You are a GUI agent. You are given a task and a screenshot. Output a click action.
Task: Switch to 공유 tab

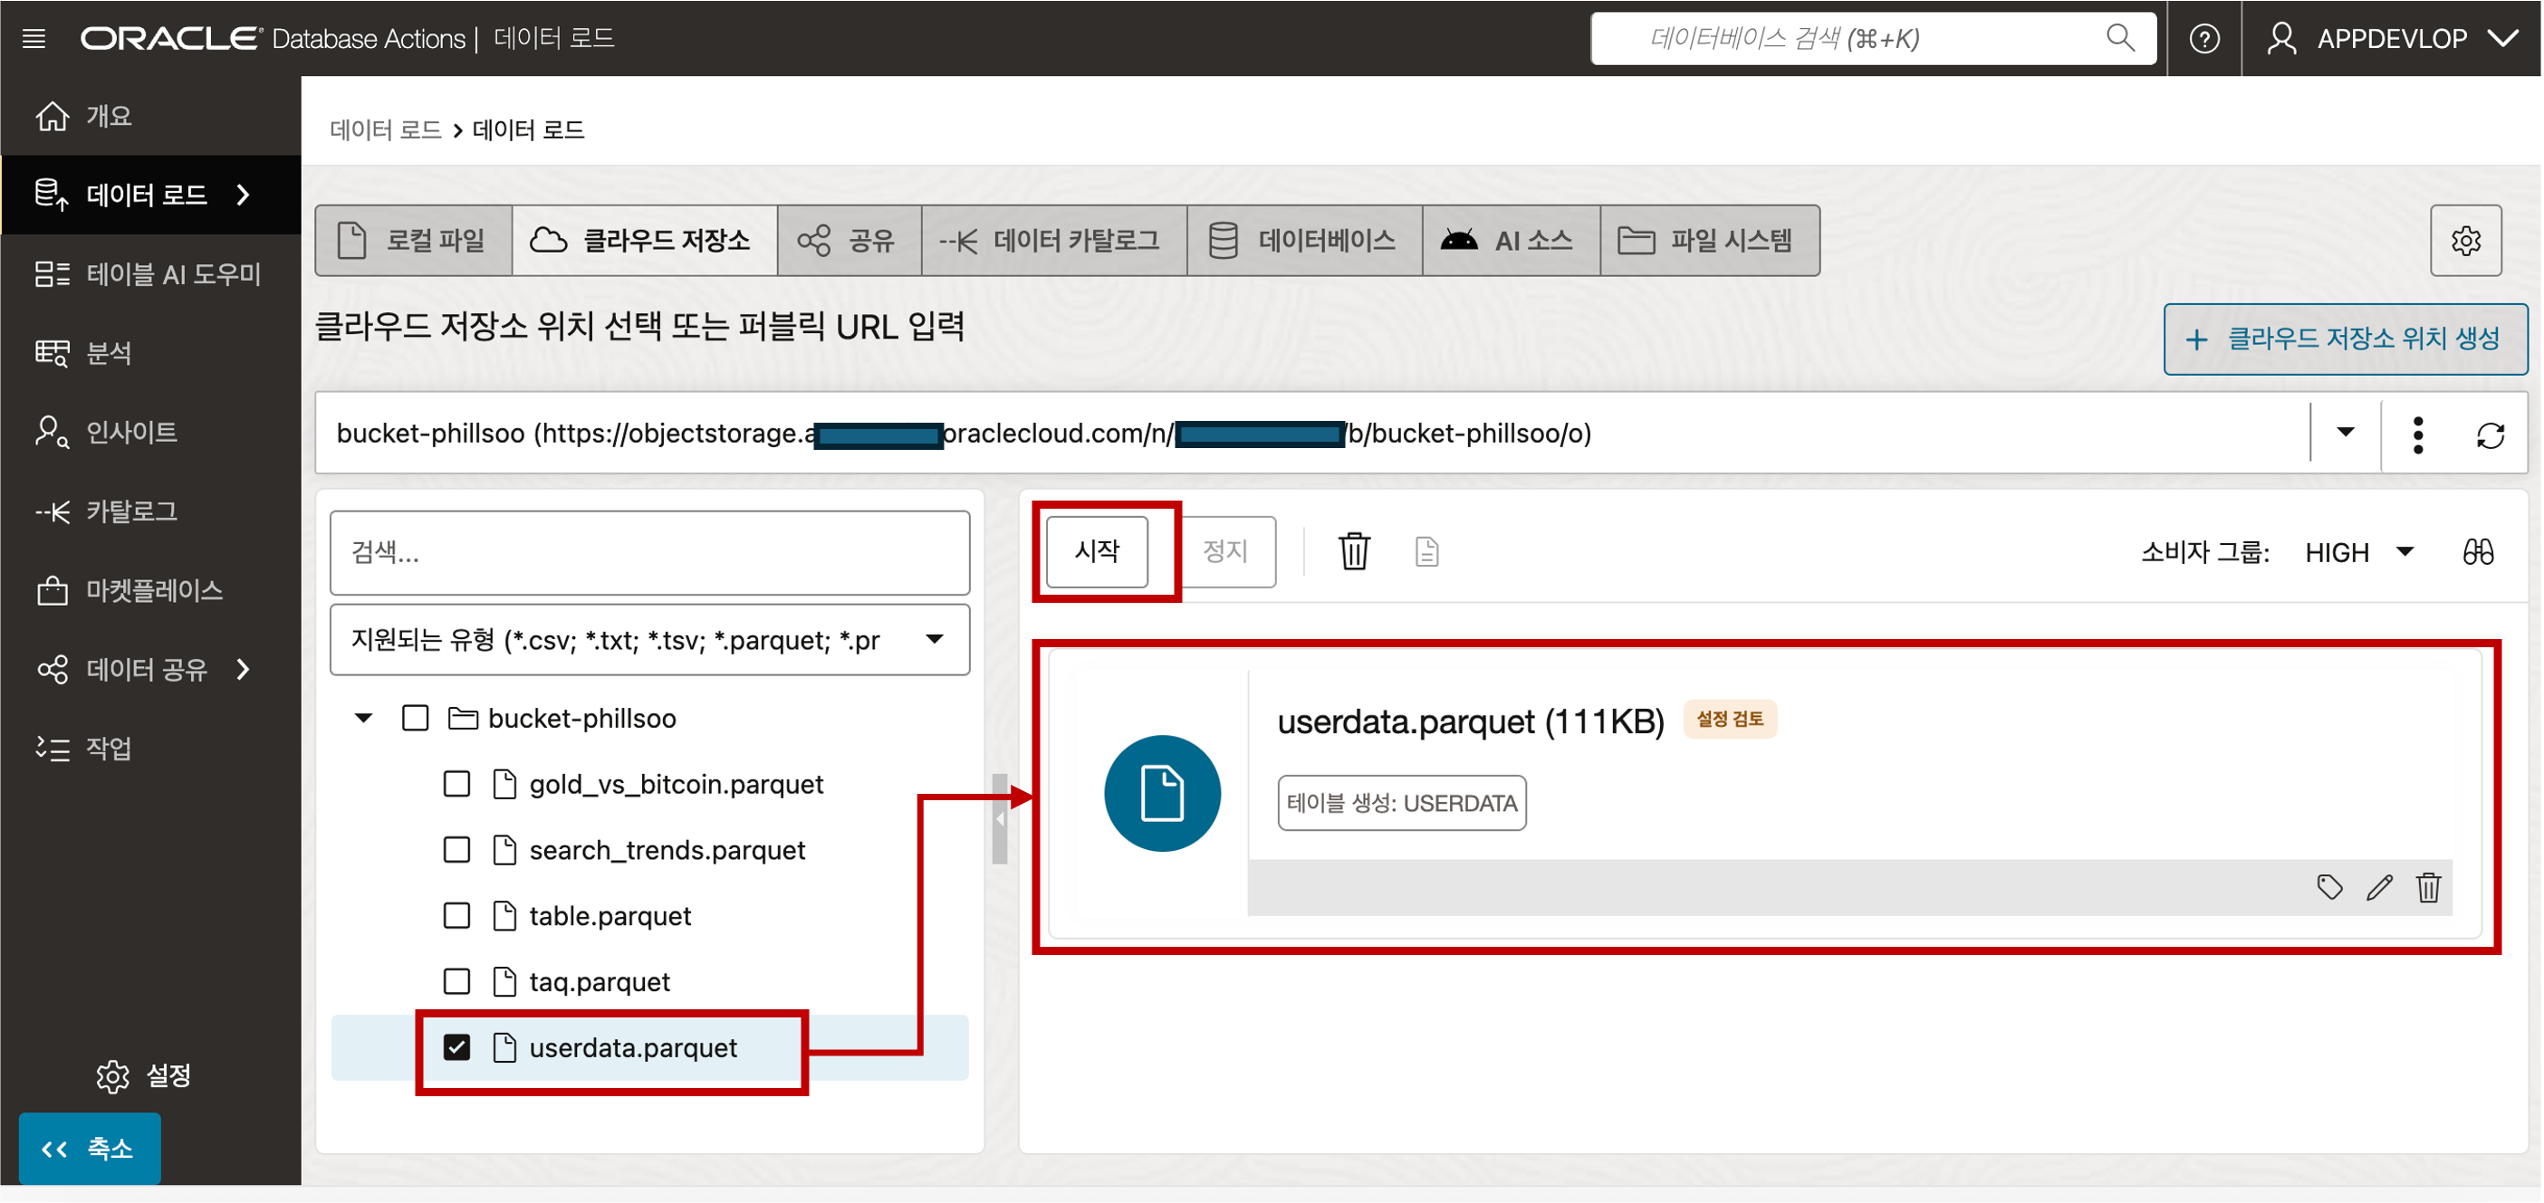tap(850, 241)
